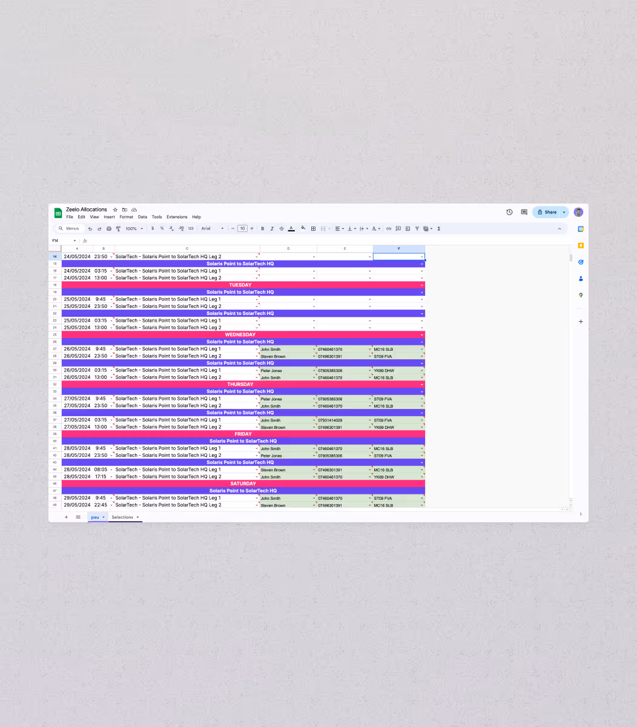
Task: Open the Arial font dropdown
Action: (213, 228)
